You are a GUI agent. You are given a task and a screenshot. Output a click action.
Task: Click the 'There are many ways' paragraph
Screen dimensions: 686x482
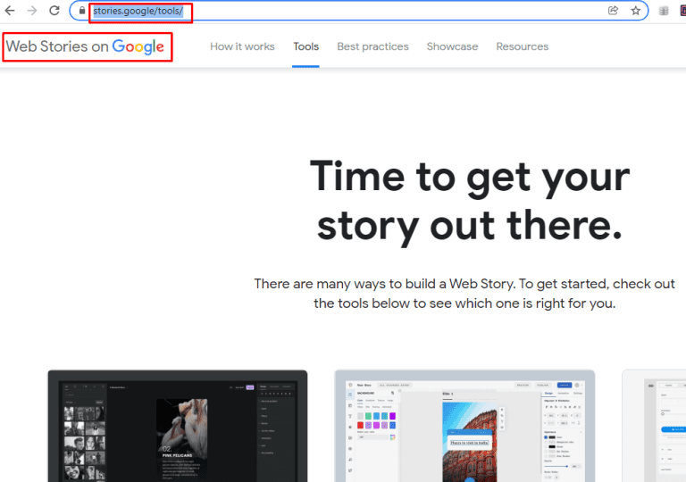point(464,294)
